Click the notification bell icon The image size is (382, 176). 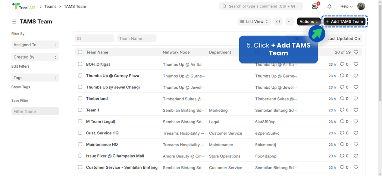[x=329, y=6]
